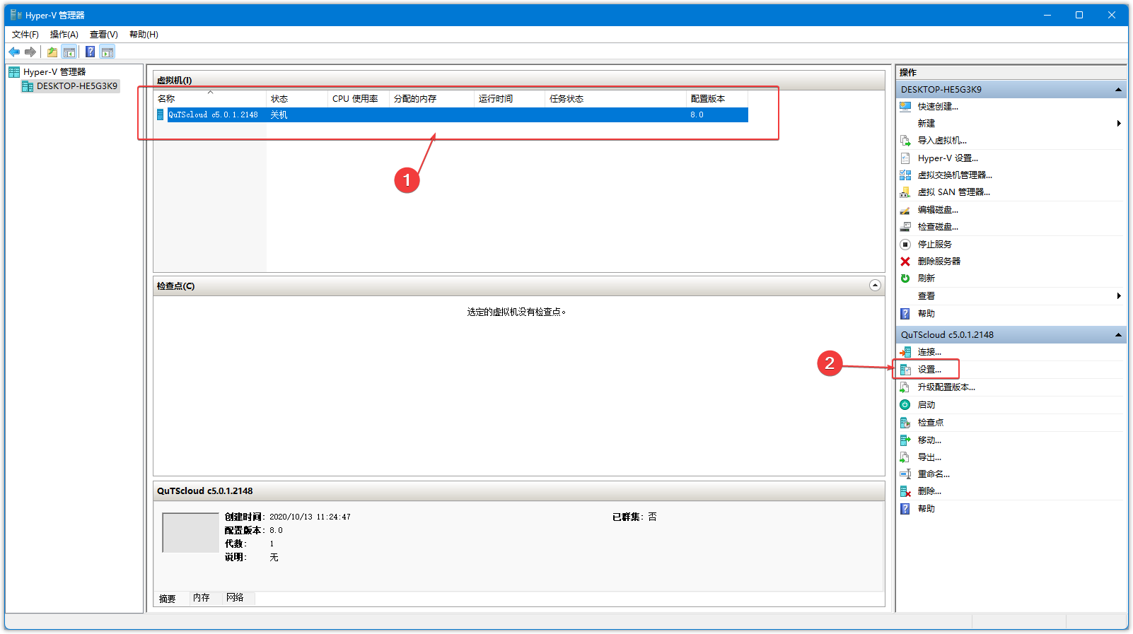Click the 检查点 icon in VM actions

(905, 423)
